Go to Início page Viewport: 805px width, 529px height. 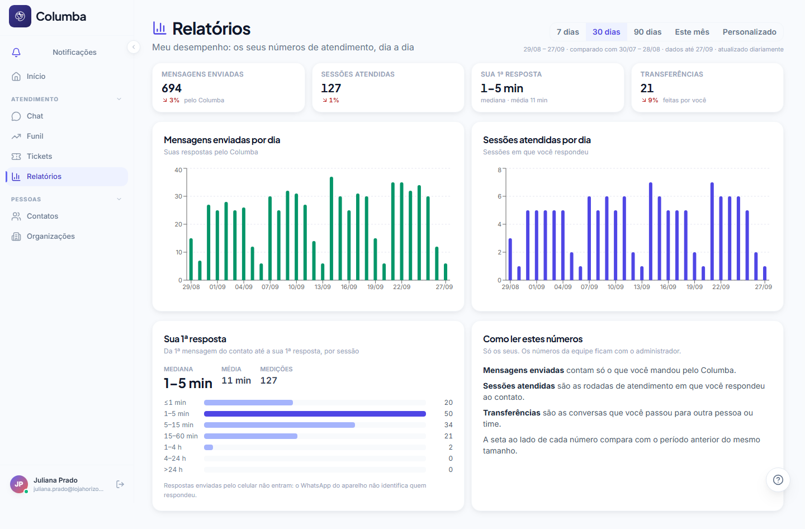(67, 76)
